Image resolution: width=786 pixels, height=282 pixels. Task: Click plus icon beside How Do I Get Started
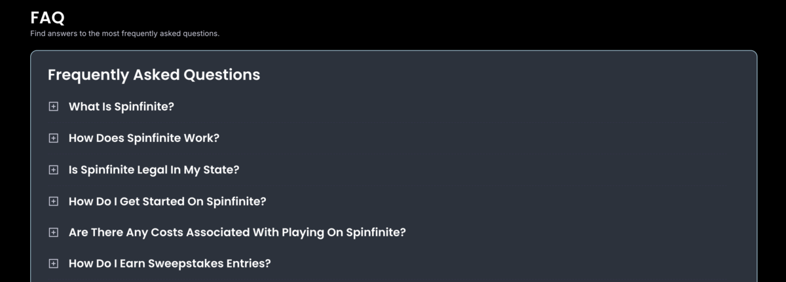54,201
